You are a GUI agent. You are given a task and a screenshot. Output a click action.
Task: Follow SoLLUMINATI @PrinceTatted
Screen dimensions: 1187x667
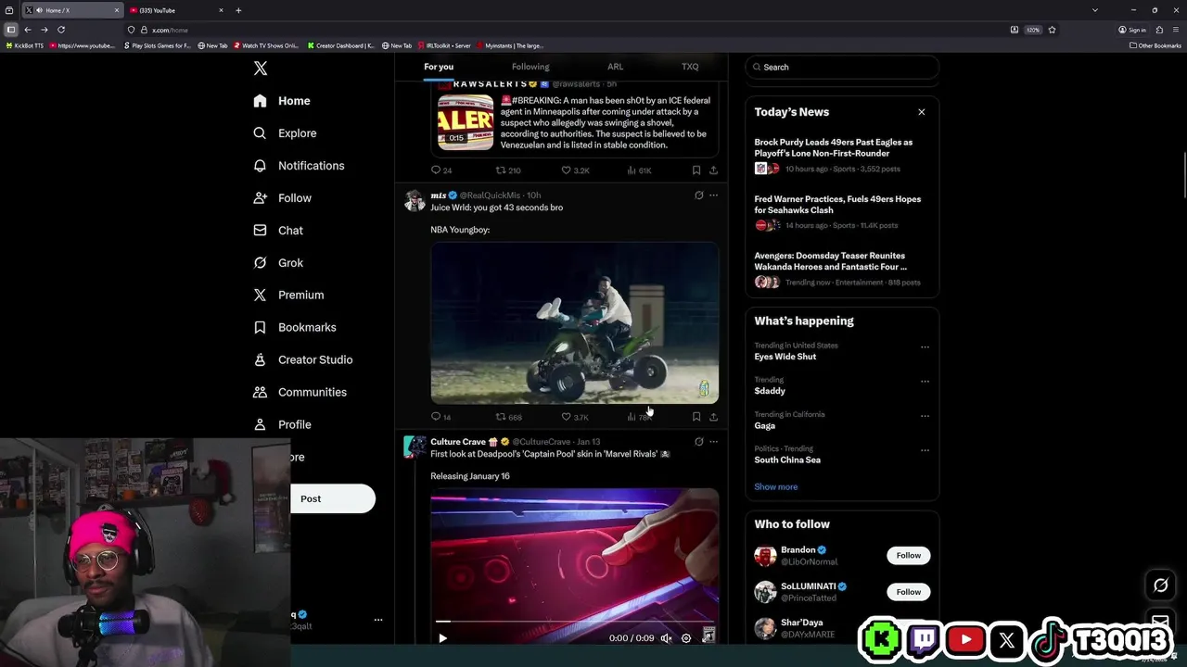point(908,592)
